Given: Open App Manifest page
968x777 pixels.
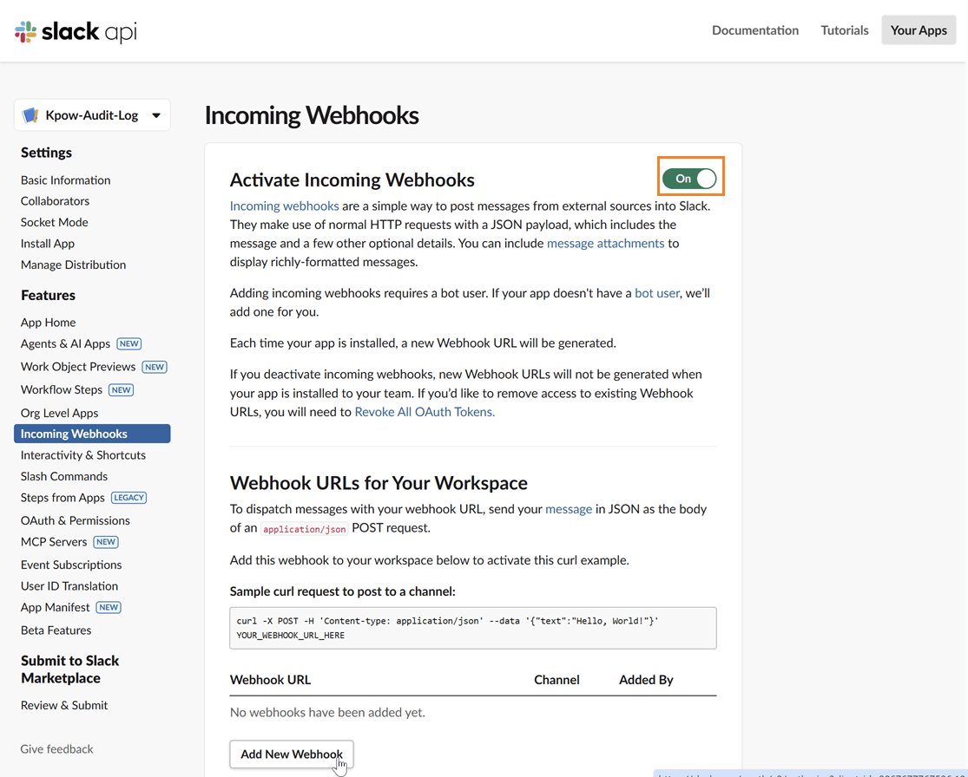Looking at the screenshot, I should click(55, 607).
